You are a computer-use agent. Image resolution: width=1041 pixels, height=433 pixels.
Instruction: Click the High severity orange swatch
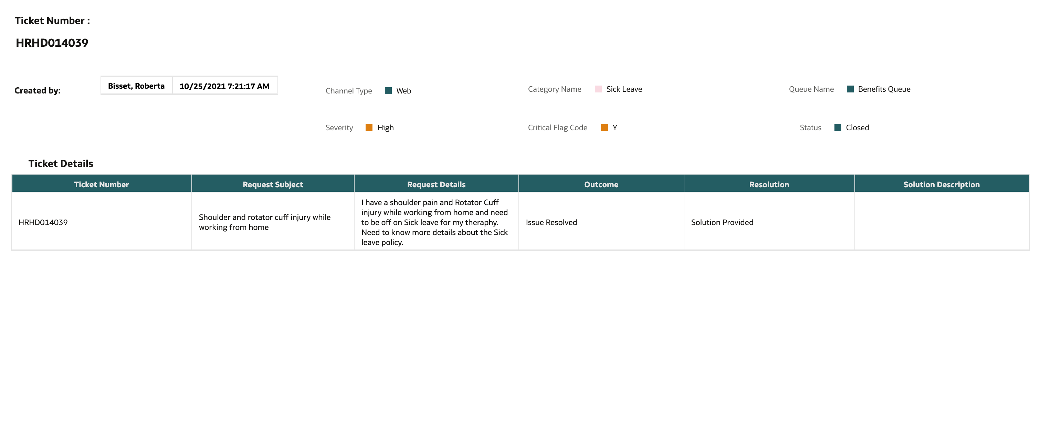coord(369,127)
